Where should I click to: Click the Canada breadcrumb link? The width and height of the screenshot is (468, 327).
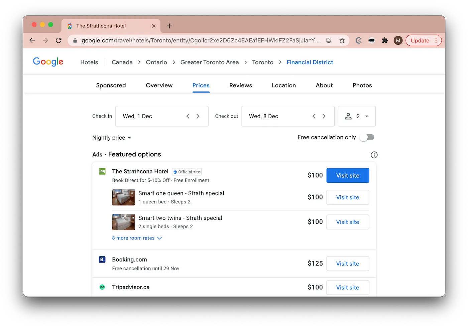pos(122,62)
